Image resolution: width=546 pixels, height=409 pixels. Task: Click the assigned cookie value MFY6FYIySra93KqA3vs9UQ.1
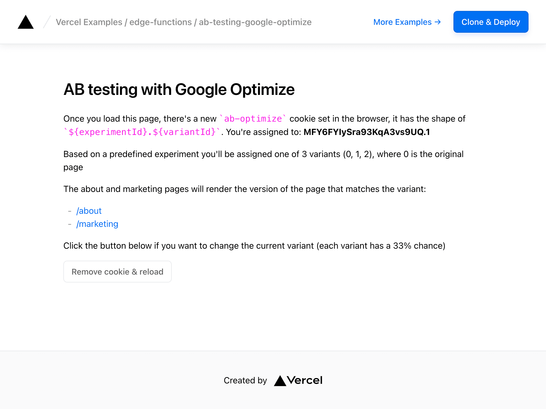[x=367, y=132]
